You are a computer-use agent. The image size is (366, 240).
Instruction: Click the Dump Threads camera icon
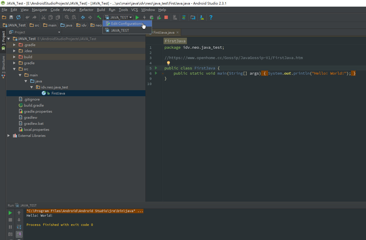pyautogui.click(x=10, y=234)
